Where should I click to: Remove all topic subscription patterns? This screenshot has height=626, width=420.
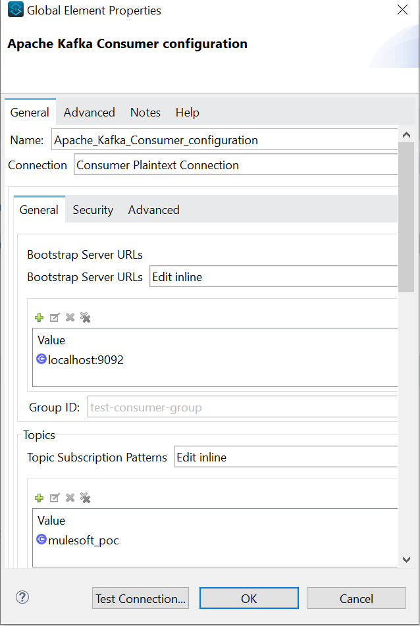click(85, 498)
